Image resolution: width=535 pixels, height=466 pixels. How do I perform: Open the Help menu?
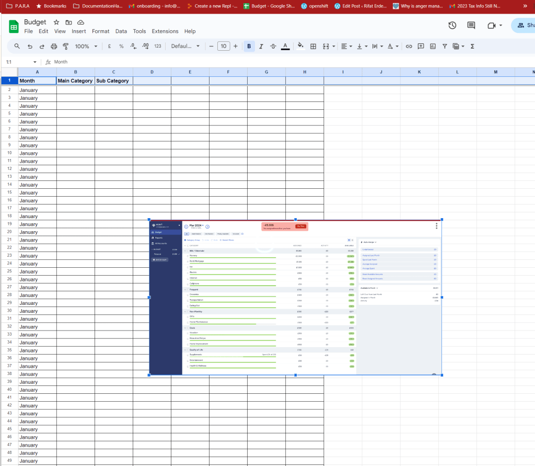(190, 31)
